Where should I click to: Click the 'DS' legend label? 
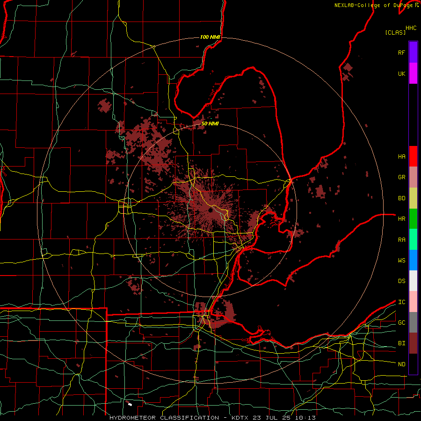[401, 281]
